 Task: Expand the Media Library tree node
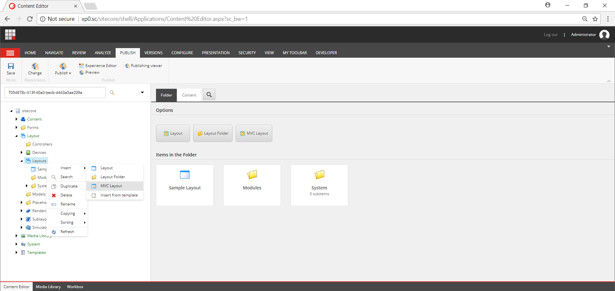click(16, 236)
